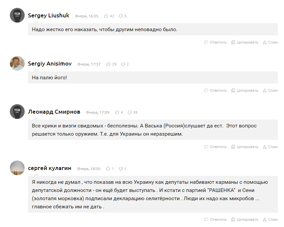Like Sergey Liushuk's comment with thumbs up
This screenshot has height=227, width=284.
106,16
